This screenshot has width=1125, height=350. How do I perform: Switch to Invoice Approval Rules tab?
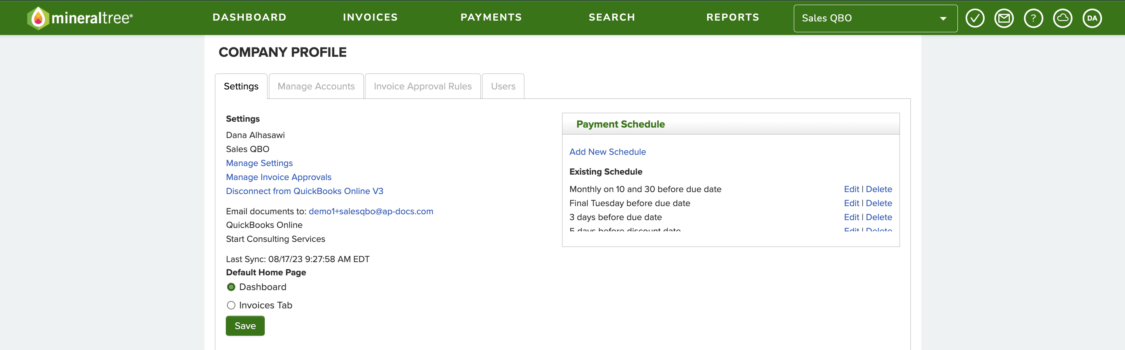coord(422,86)
